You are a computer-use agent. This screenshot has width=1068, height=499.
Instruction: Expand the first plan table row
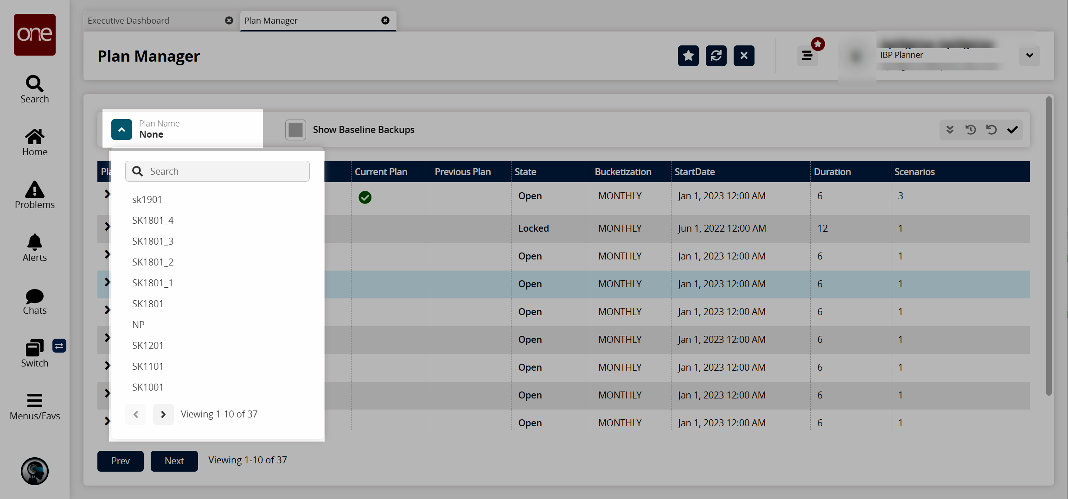point(107,194)
